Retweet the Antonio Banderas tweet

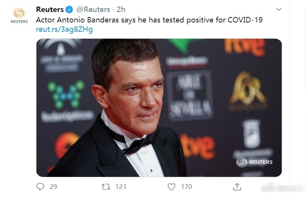pyautogui.click(x=106, y=187)
